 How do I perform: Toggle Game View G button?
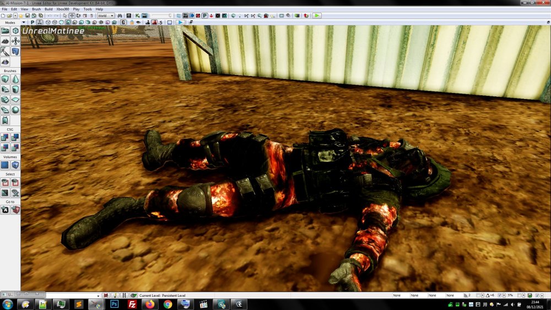[124, 23]
